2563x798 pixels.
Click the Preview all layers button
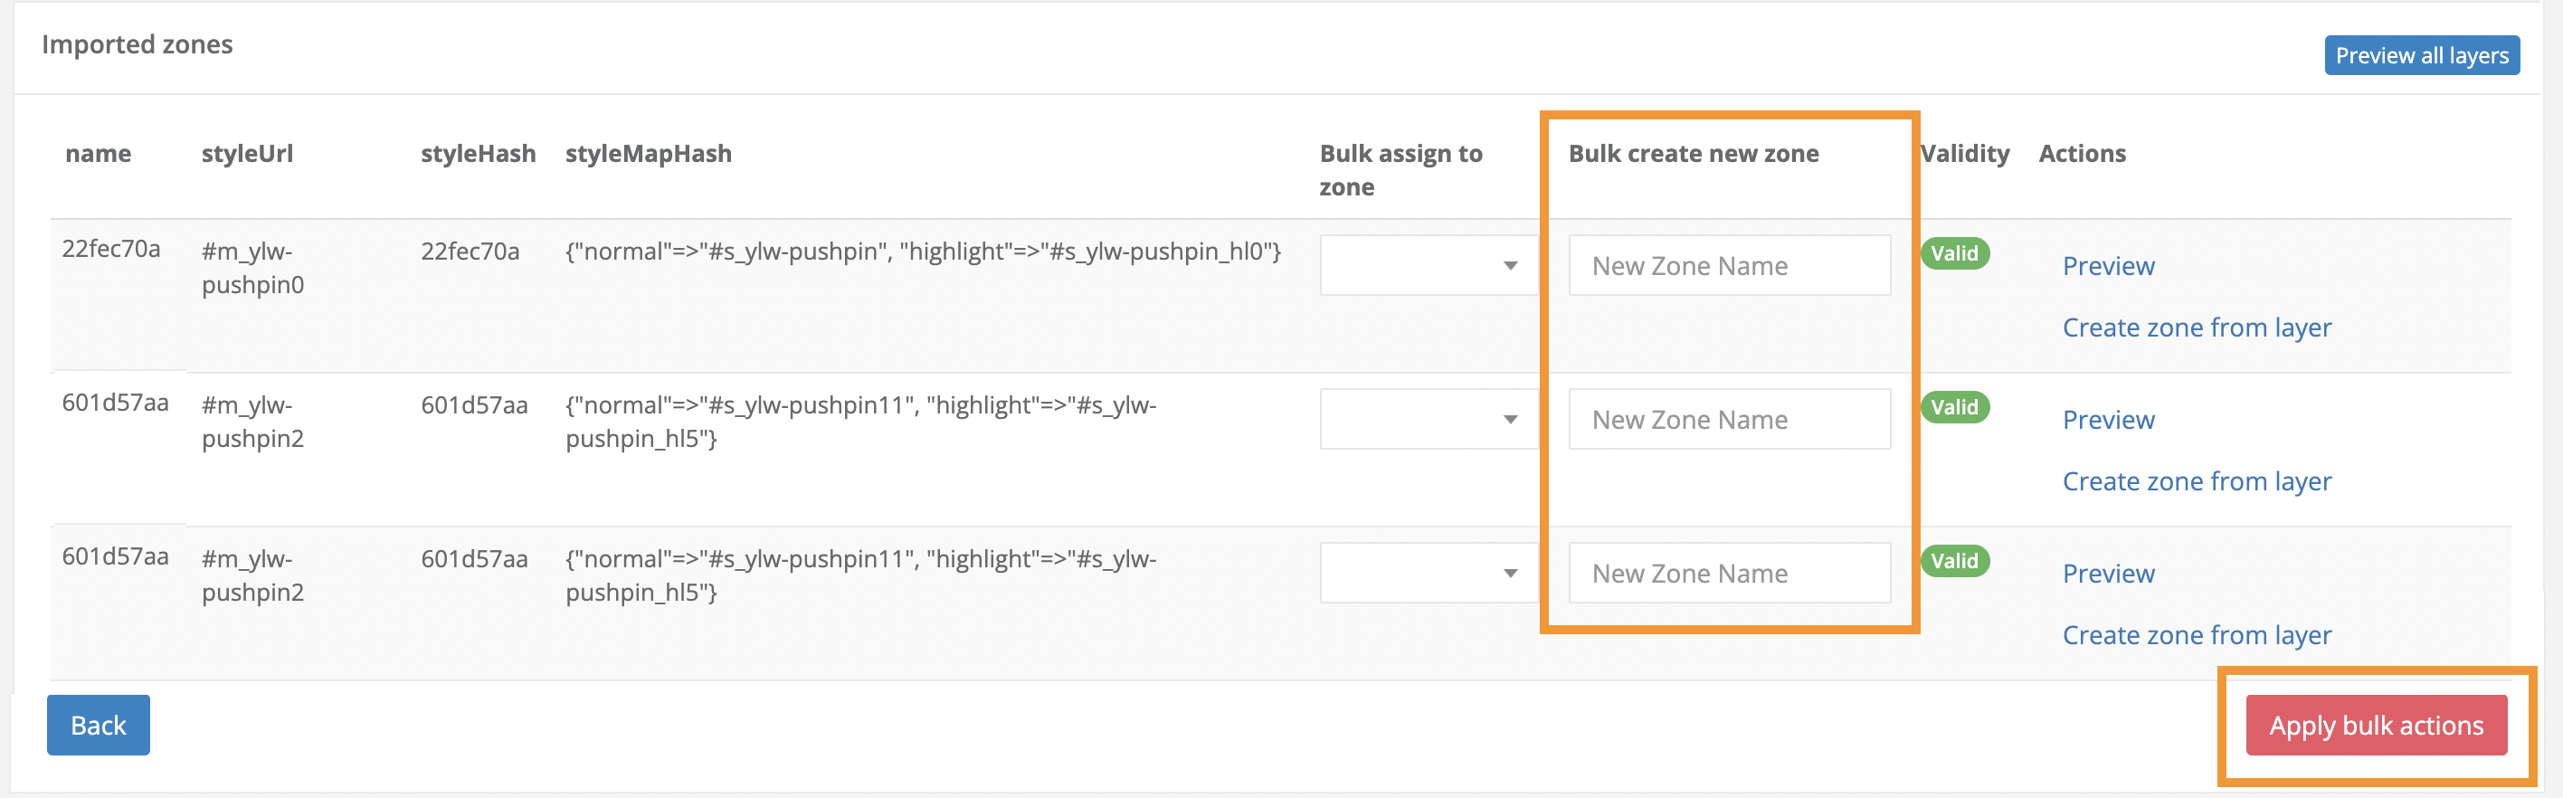[x=2421, y=56]
